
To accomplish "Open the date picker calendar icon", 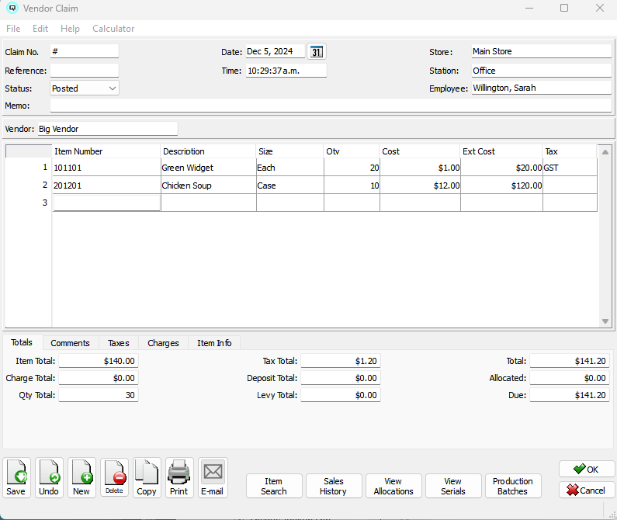I will tap(317, 51).
